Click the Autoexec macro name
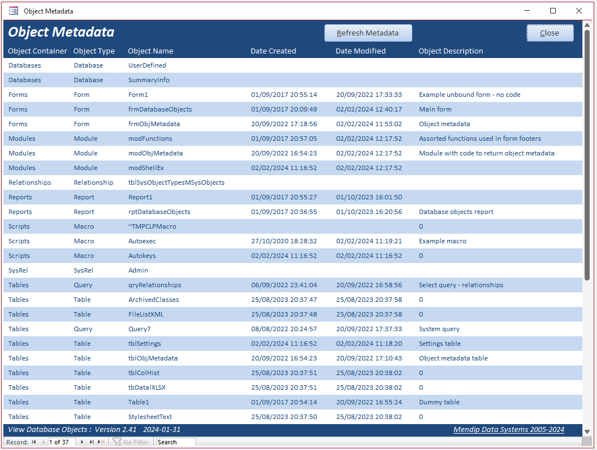 click(142, 241)
